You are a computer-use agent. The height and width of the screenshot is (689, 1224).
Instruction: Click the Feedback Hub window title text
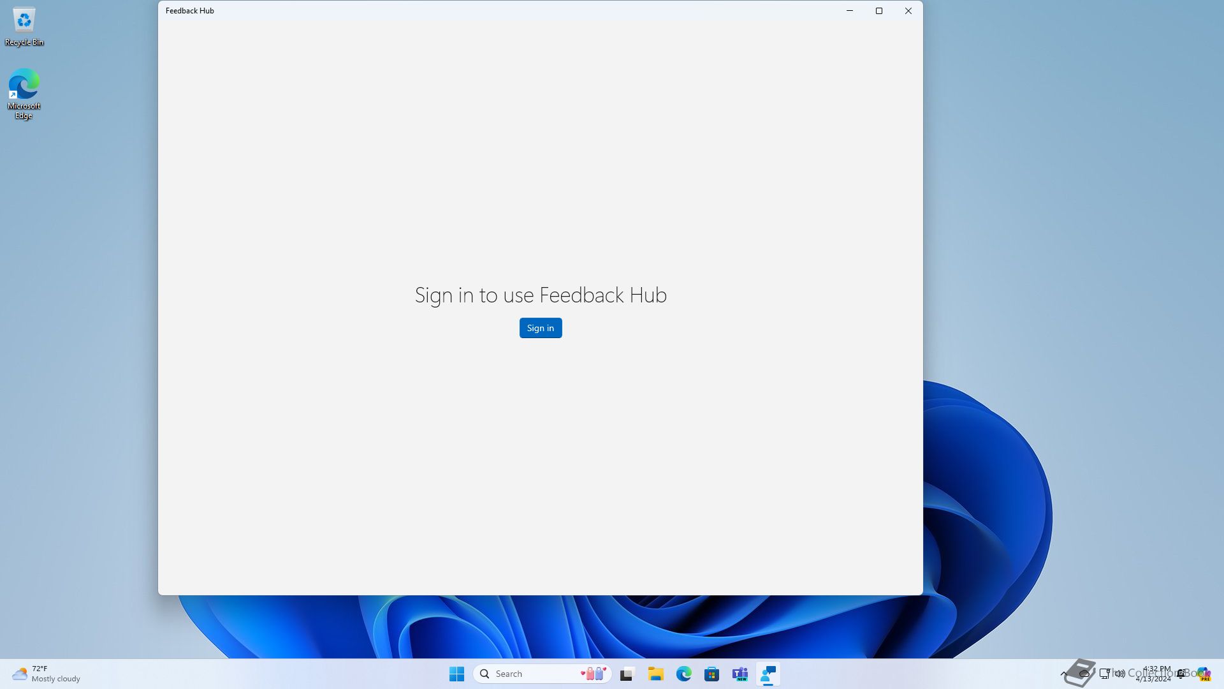pos(190,11)
